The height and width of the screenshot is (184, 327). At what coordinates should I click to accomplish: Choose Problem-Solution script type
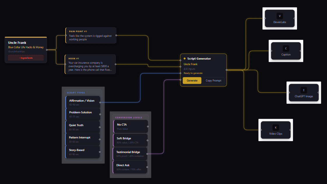(x=83, y=114)
